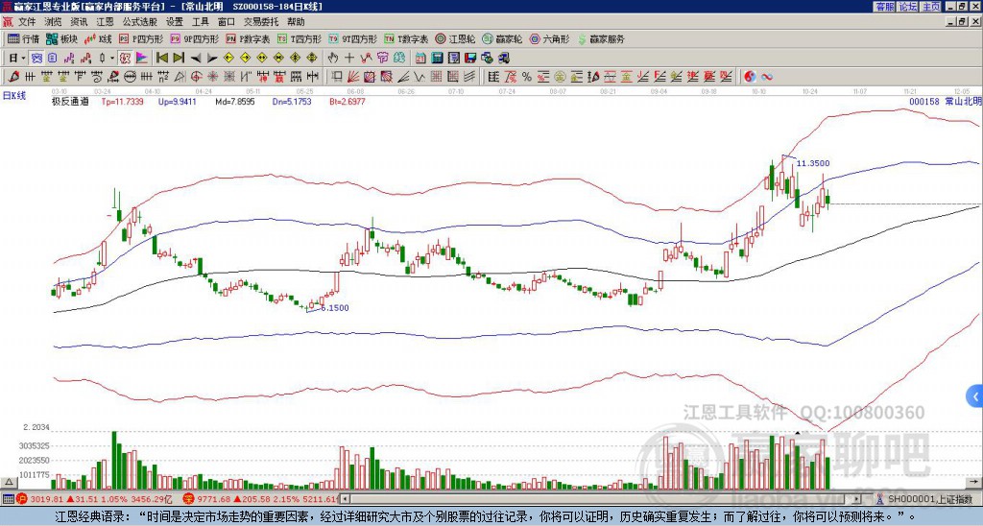This screenshot has height=526, width=983.
Task: Click the save floppy disk icon
Action: tap(470, 59)
